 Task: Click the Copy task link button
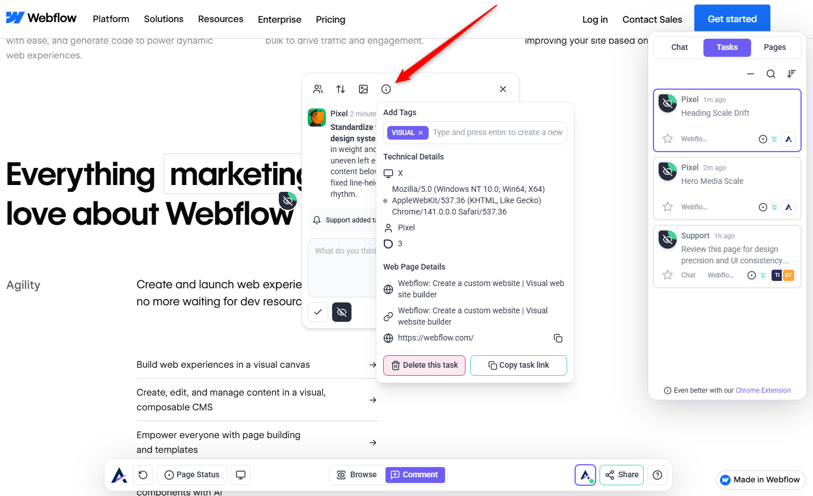click(x=518, y=365)
